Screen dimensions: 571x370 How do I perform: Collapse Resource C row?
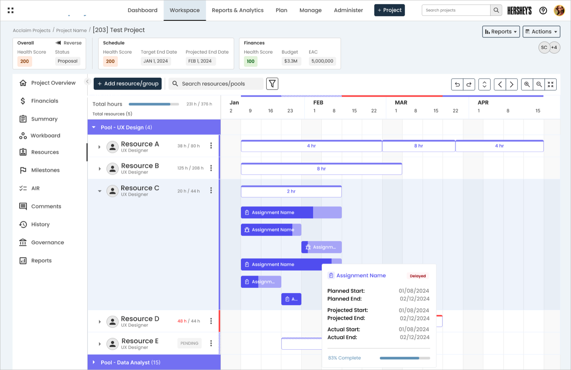tap(100, 191)
